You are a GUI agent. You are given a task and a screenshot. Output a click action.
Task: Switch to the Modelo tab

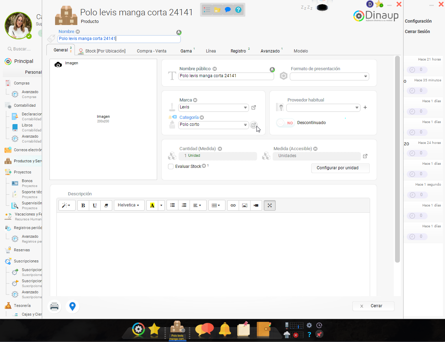(x=301, y=51)
